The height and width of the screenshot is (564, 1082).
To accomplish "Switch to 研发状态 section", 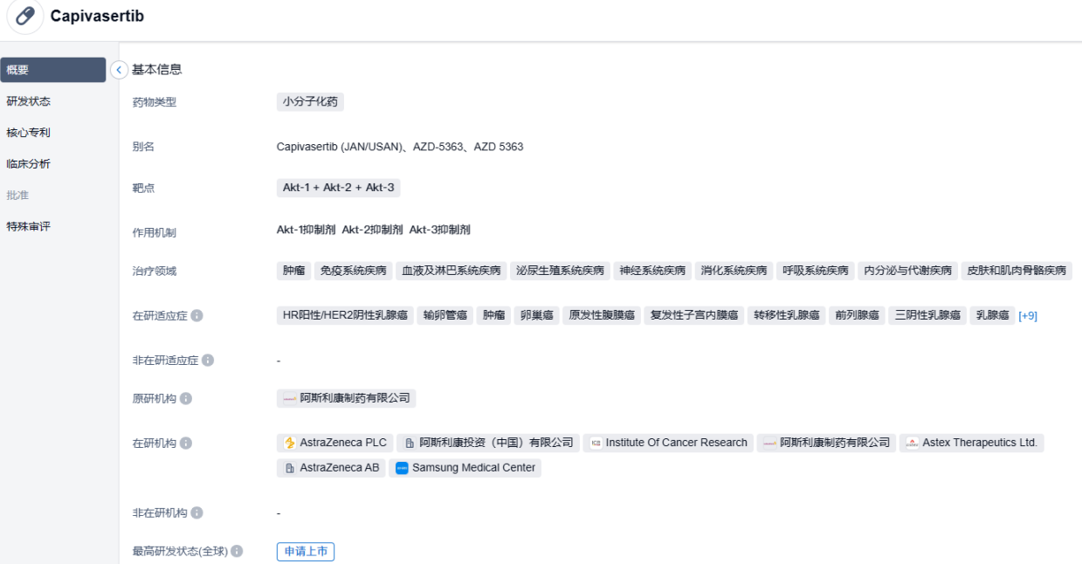I will (x=29, y=101).
